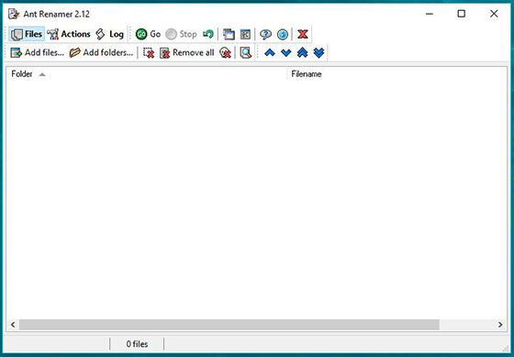514x357 pixels.
Task: Click the horizontal scrollbar thumb
Action: 229,325
